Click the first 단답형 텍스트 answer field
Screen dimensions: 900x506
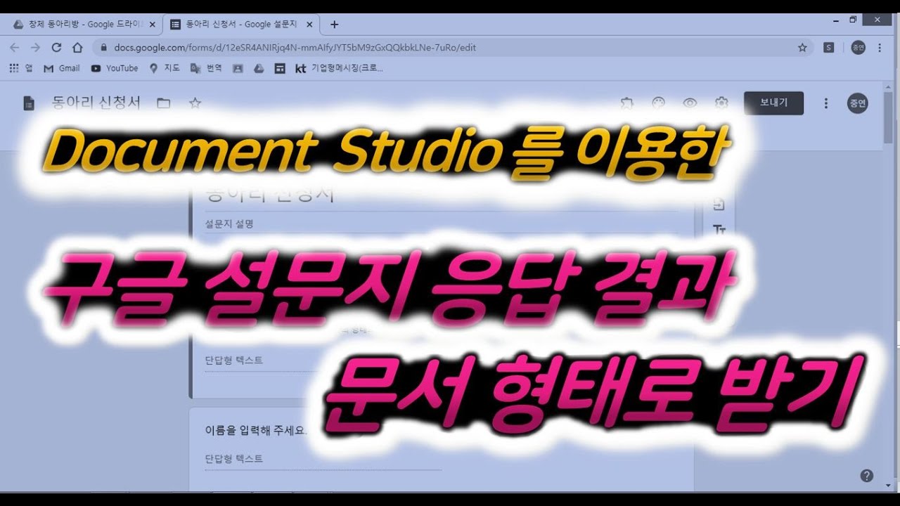click(323, 361)
